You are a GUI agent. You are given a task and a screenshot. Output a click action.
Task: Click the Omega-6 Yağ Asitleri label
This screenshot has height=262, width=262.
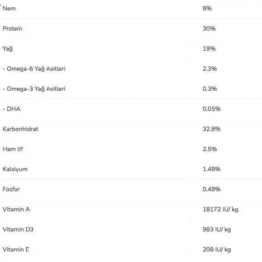[x=34, y=69]
